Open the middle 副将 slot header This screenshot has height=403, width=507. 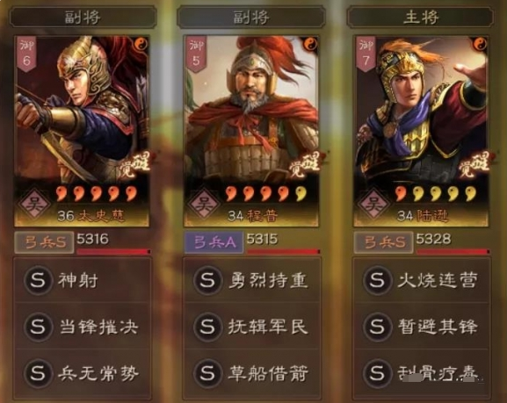coord(251,17)
